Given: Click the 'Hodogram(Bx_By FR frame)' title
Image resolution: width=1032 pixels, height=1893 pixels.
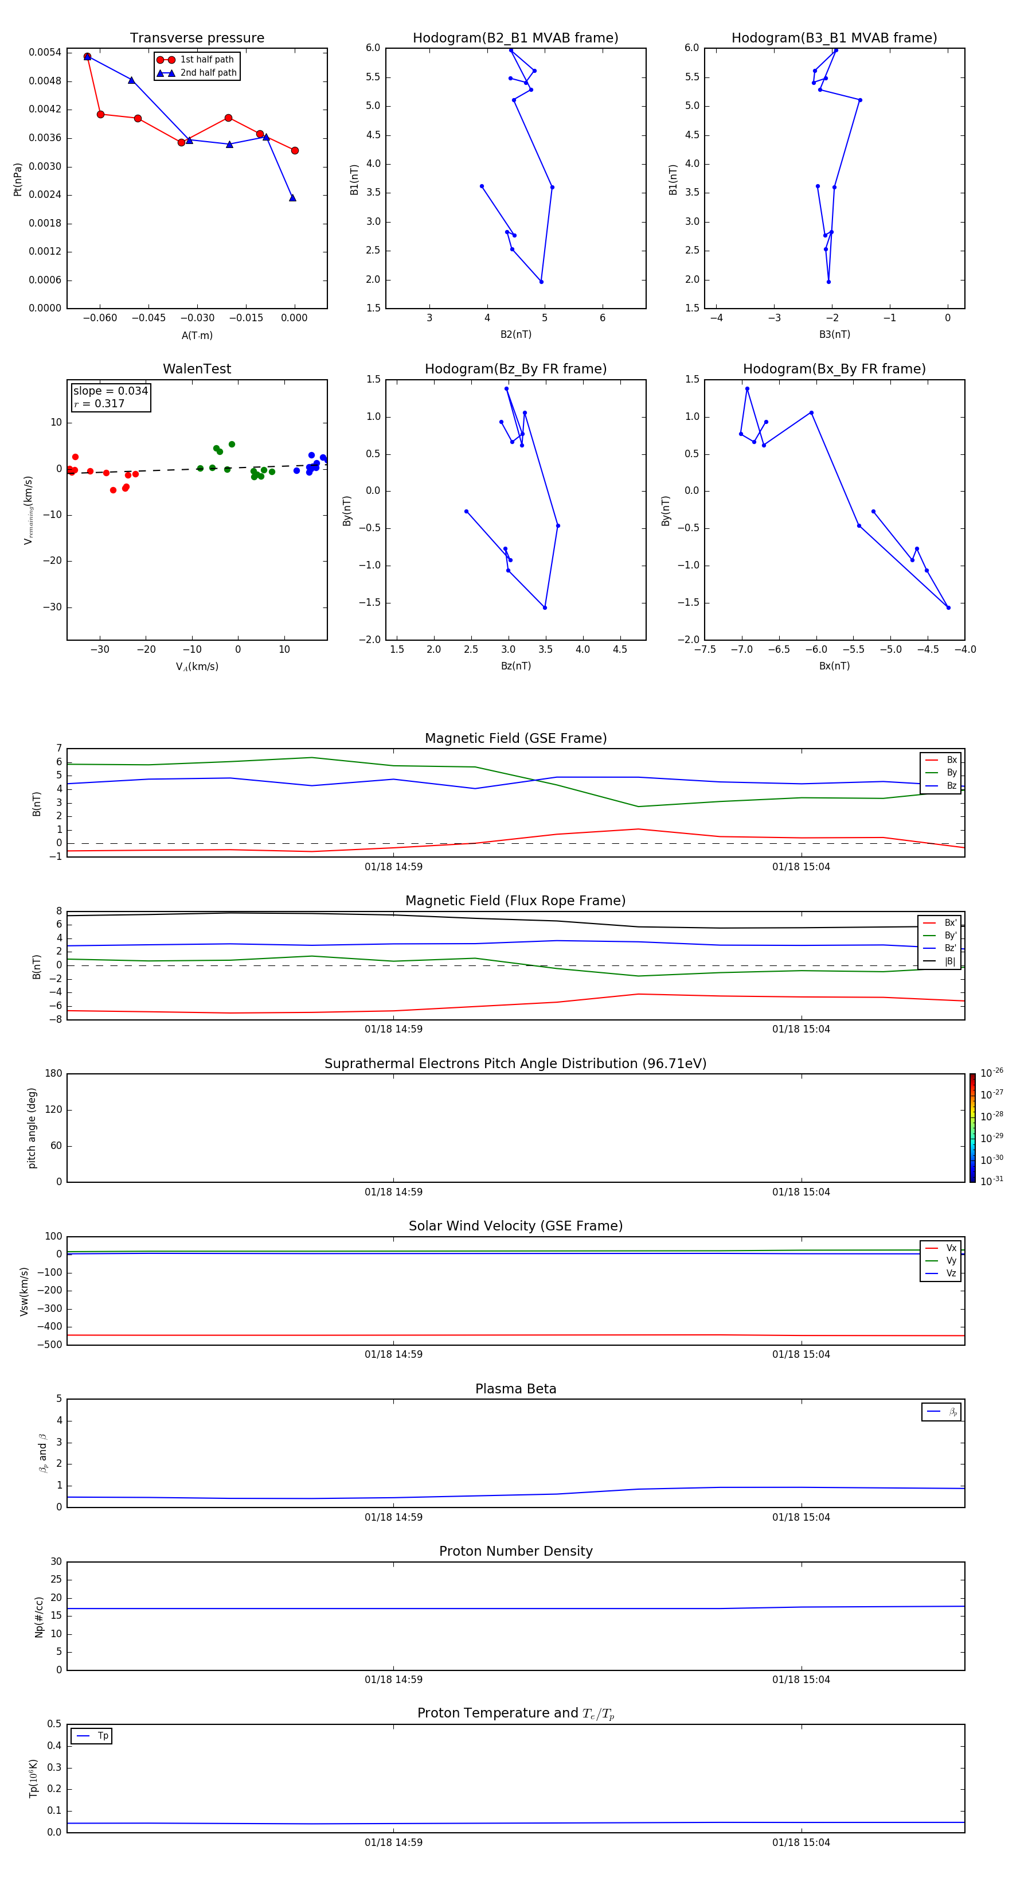Looking at the screenshot, I should tap(834, 369).
